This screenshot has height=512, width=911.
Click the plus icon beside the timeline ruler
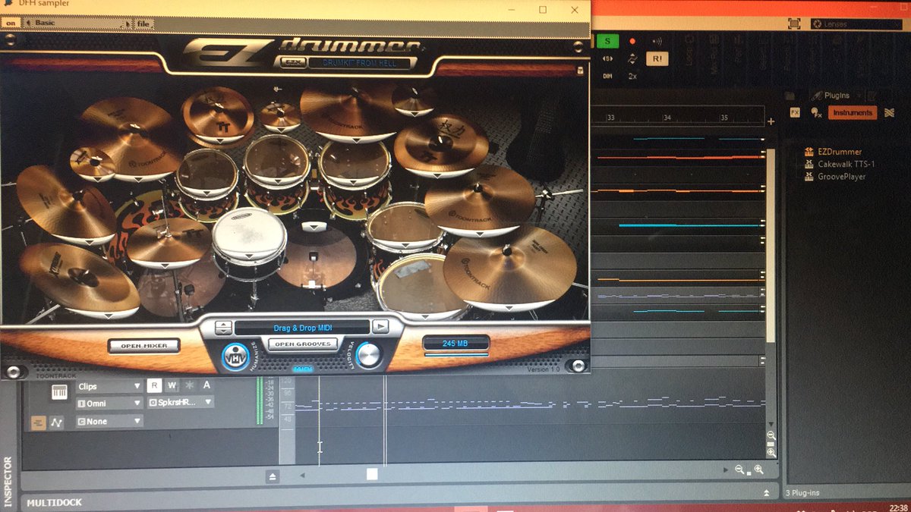point(771,121)
